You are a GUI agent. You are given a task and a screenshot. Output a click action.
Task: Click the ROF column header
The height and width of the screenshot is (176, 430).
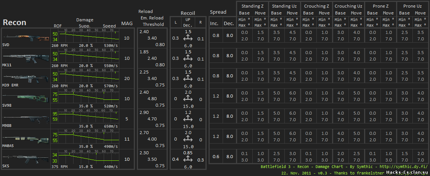pos(58,26)
